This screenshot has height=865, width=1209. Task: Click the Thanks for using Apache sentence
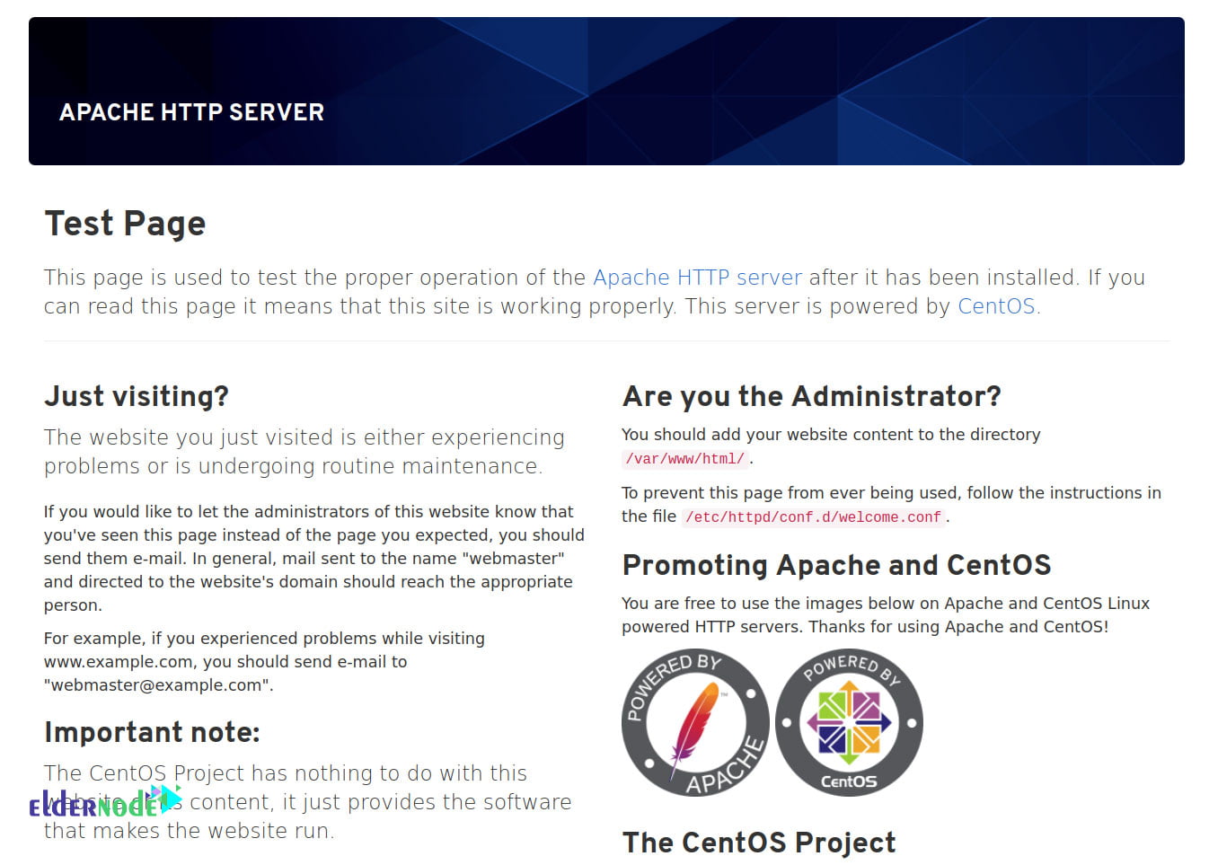coord(958,627)
